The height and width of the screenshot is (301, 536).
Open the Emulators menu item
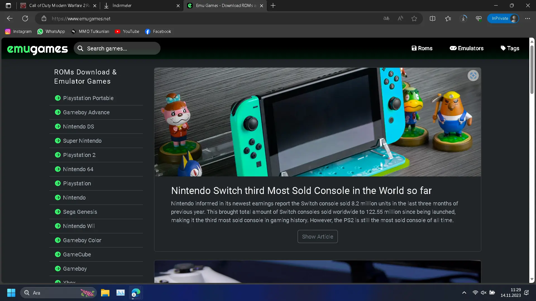click(x=466, y=48)
